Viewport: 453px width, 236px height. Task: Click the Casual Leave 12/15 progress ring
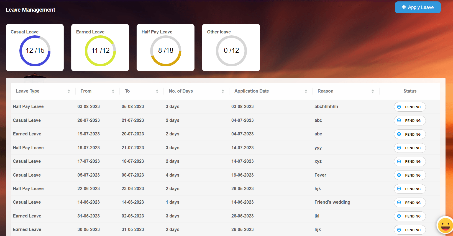point(35,51)
